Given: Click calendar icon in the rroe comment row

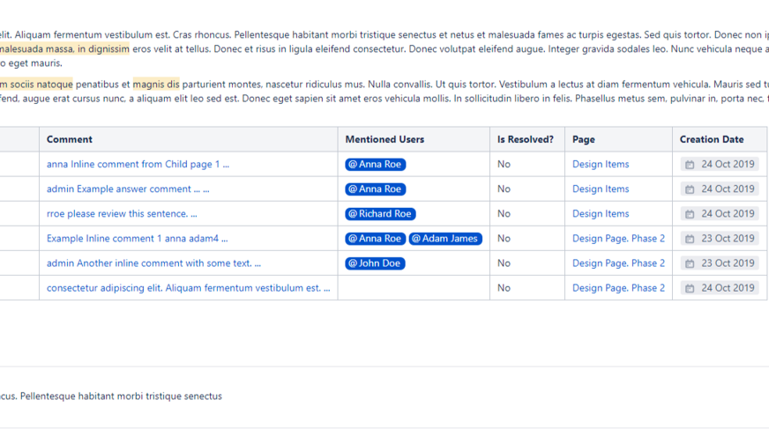Looking at the screenshot, I should coord(690,214).
